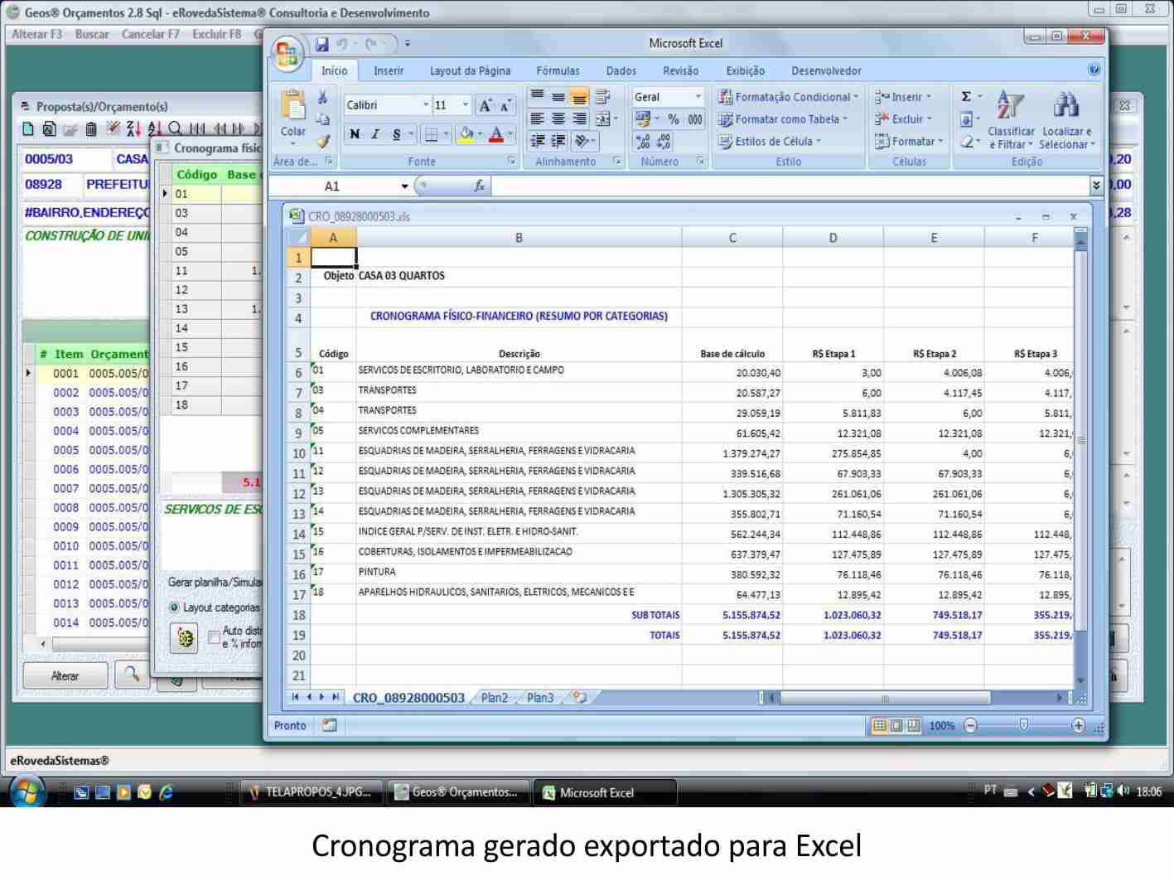Increase indent in Alinhamento group
The height and width of the screenshot is (881, 1174).
559,141
